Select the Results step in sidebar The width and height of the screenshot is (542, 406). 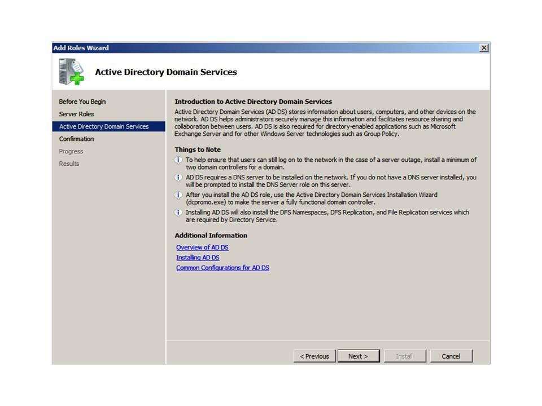tap(69, 164)
